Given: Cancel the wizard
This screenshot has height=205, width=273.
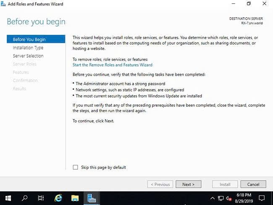Looking at the screenshot, I should point(253,184).
